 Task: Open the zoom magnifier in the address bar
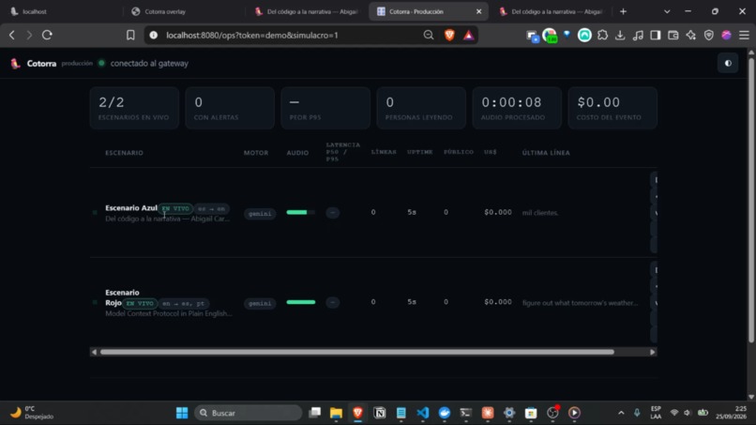[x=428, y=35]
